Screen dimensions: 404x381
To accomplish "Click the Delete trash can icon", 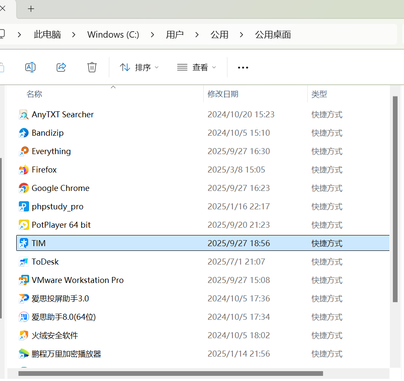I will point(92,67).
